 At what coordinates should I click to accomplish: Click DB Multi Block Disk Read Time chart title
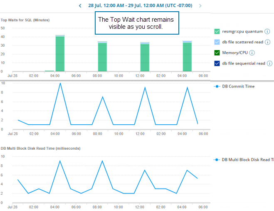tap(40, 148)
